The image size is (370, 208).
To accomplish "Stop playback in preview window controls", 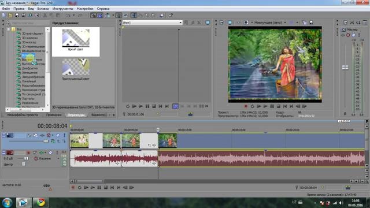I will click(x=279, y=106).
